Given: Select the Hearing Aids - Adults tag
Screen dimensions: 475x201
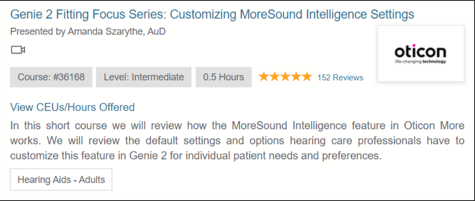Looking at the screenshot, I should [x=61, y=179].
